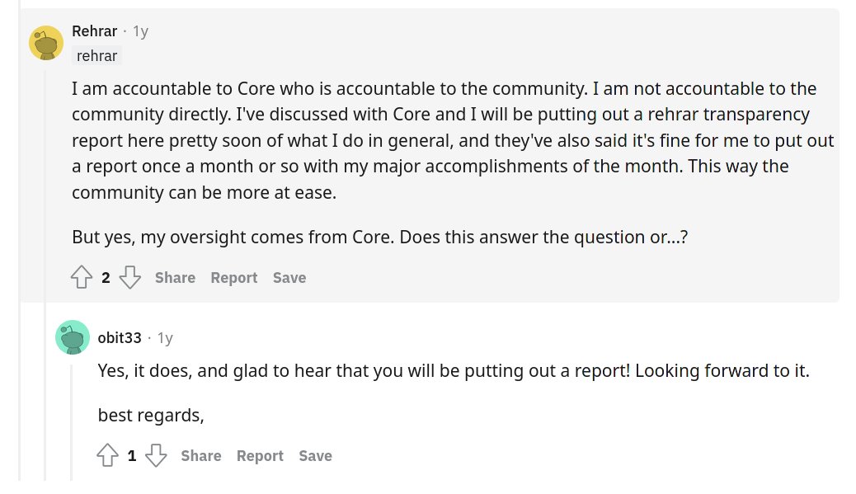This screenshot has height=494, width=856.
Task: Collapse Rehrar's comment thread line
Action: [x=46, y=273]
